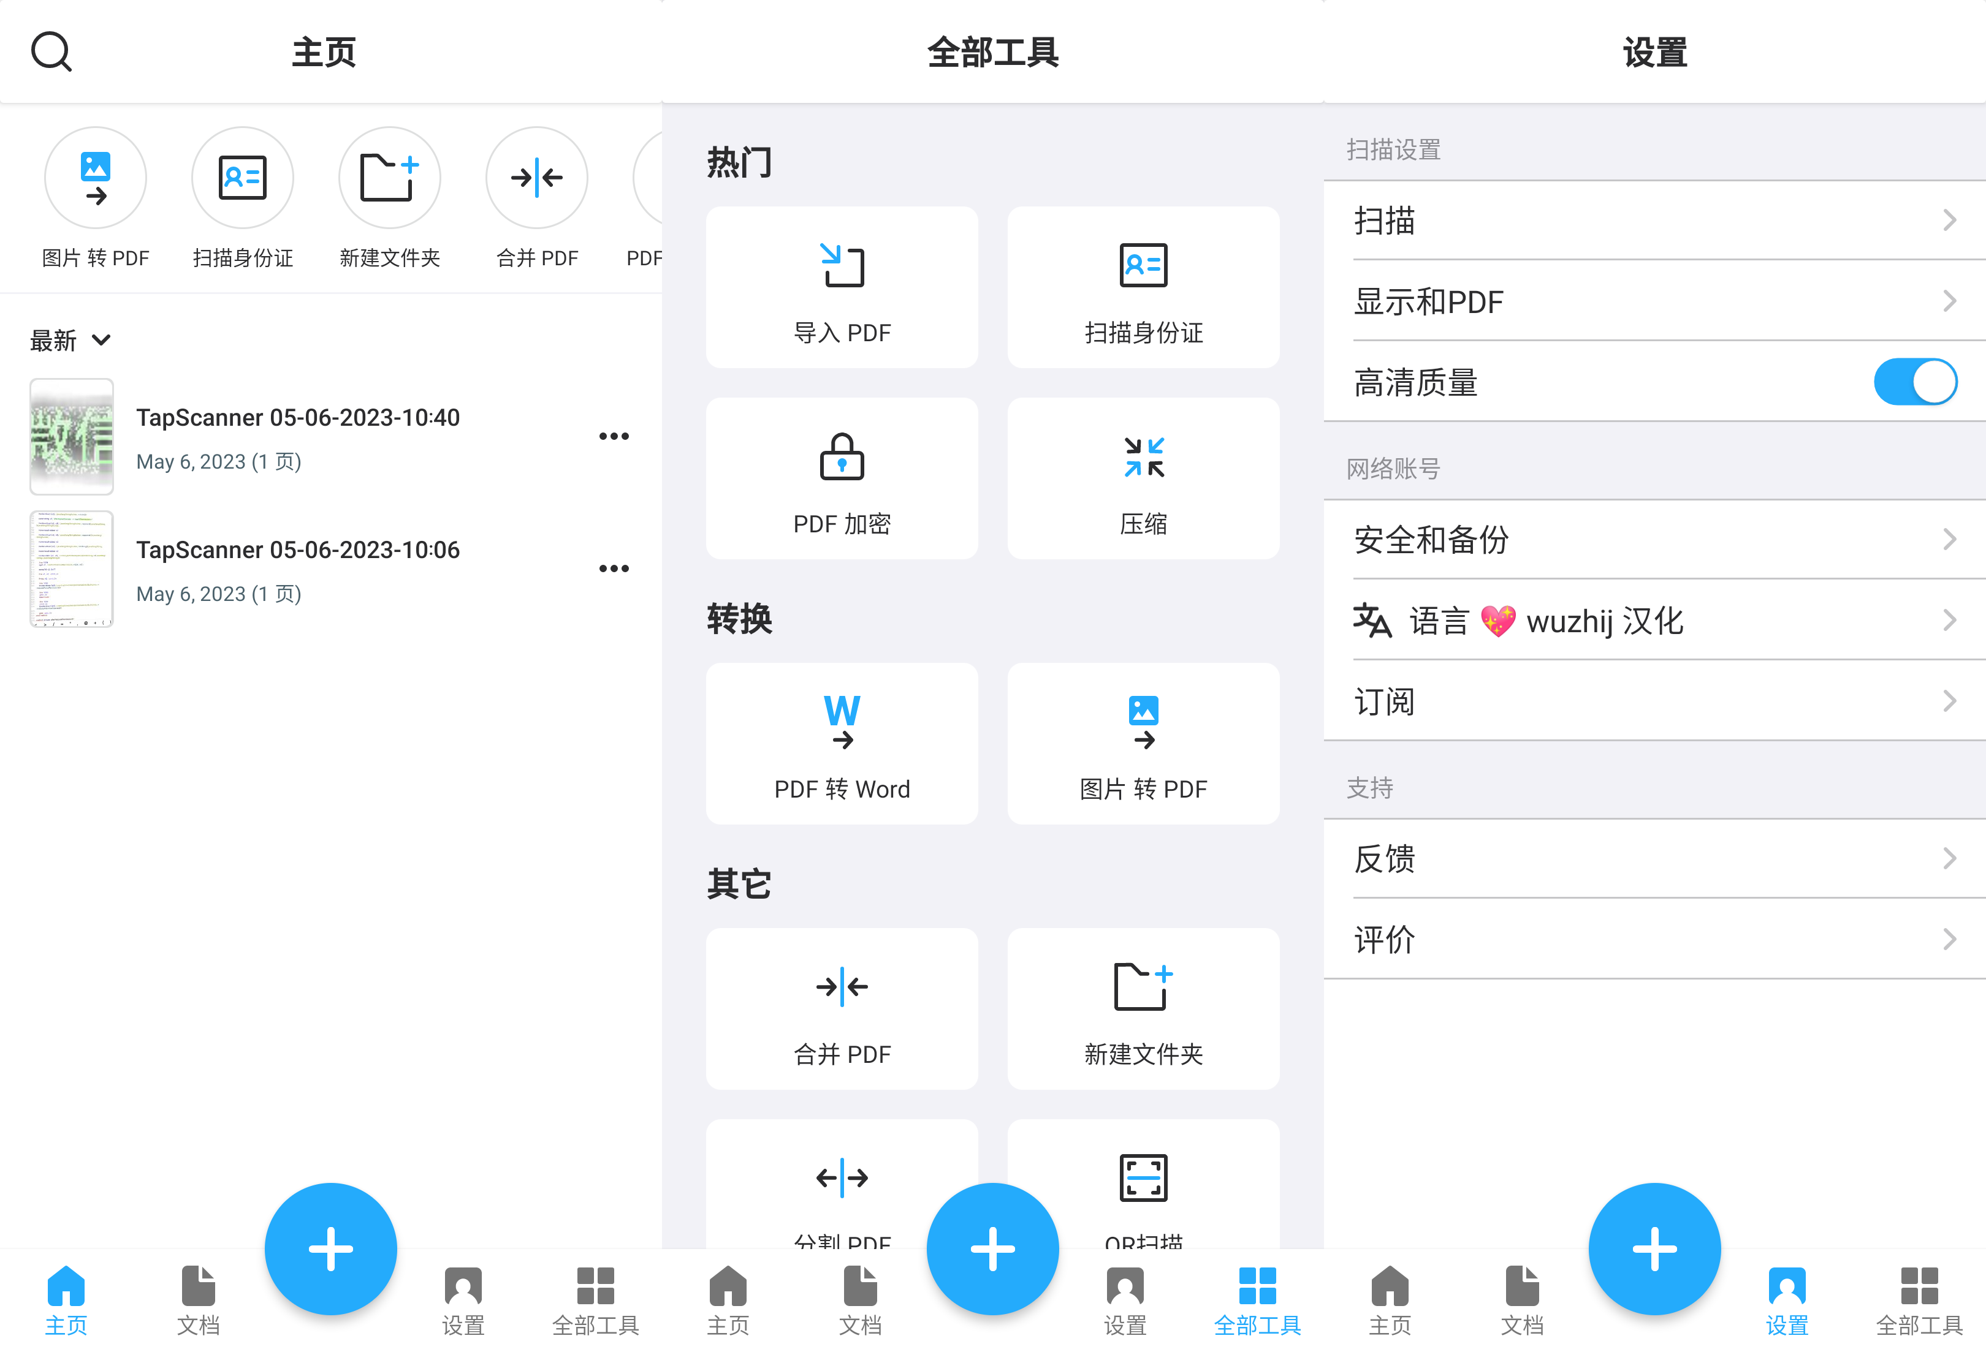Expand the 最新 sort dropdown

pos(71,341)
